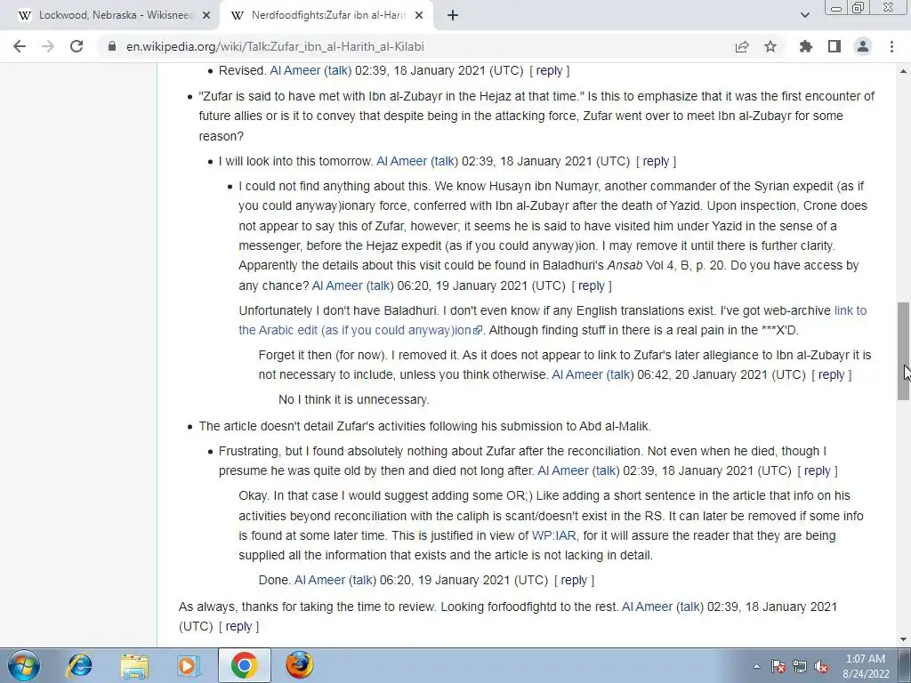
Task: Open Windows Explorer folder icon
Action: [134, 665]
